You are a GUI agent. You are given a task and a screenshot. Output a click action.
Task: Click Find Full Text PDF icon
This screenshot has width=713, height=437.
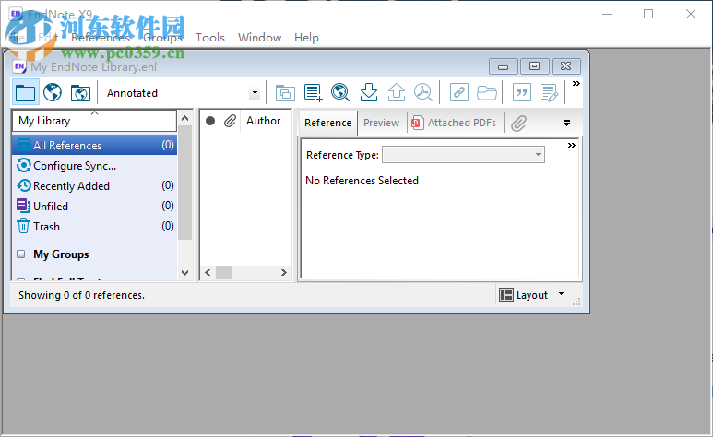423,93
